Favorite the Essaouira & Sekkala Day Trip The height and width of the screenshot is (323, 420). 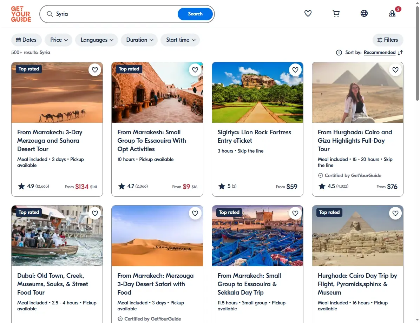295,213
